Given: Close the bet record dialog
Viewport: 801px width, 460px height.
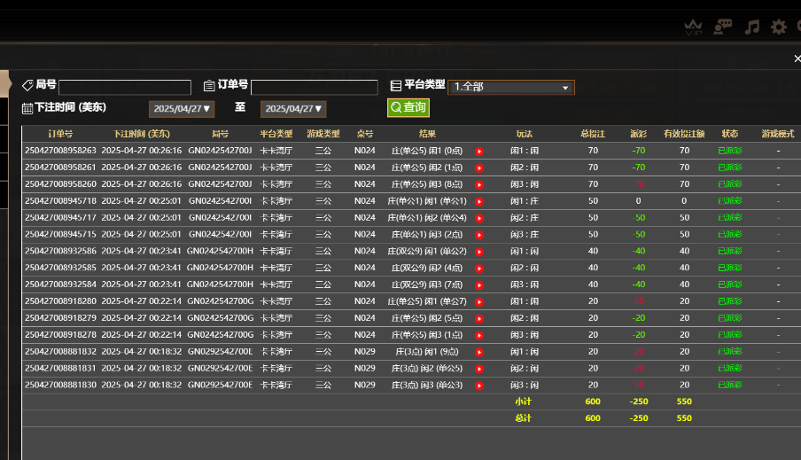Looking at the screenshot, I should 797,58.
